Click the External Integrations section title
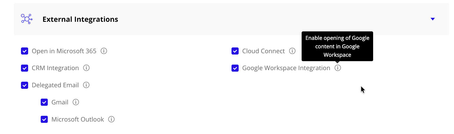 tap(80, 19)
